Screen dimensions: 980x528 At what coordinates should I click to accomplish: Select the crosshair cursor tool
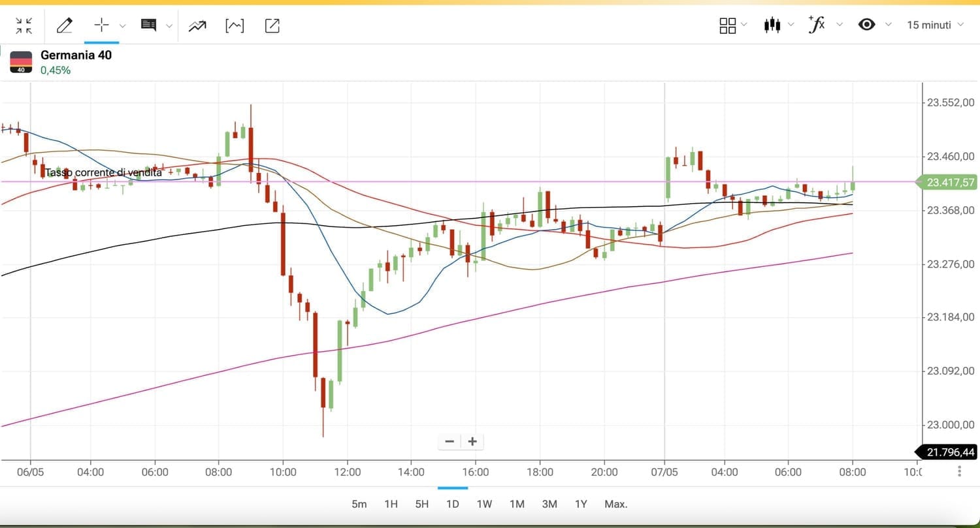[101, 25]
